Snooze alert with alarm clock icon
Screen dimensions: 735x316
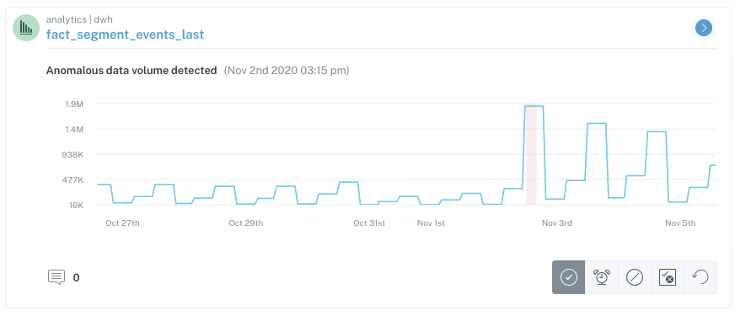point(602,277)
